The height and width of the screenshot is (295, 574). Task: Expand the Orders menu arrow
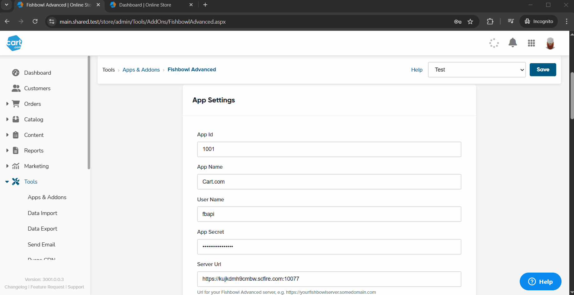(7, 104)
